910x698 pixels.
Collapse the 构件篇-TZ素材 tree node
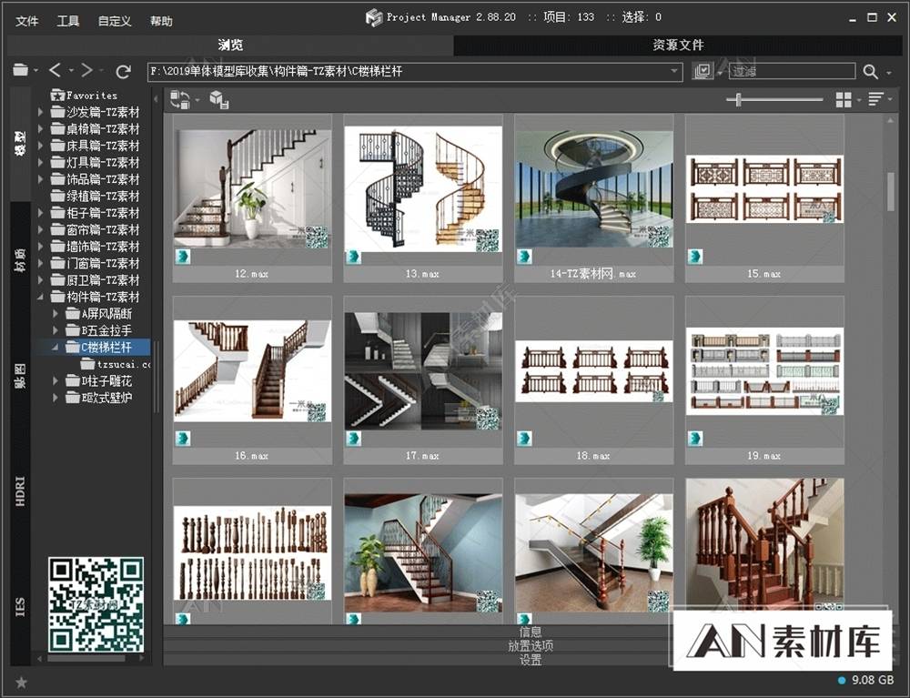coord(41,297)
